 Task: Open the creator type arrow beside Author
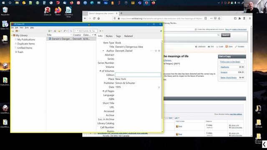[x=103, y=51]
